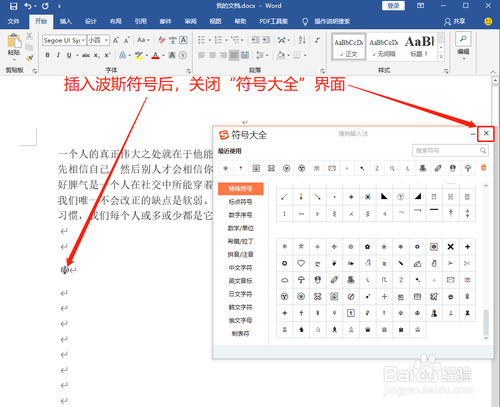Screen dimensions: 500x407
Task: Open Quick Access Toolbar customization arrow
Action: tap(59, 6)
